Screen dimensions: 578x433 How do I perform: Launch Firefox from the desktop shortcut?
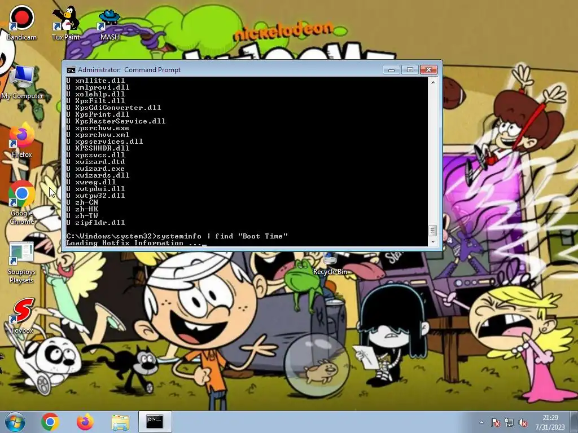(x=21, y=140)
